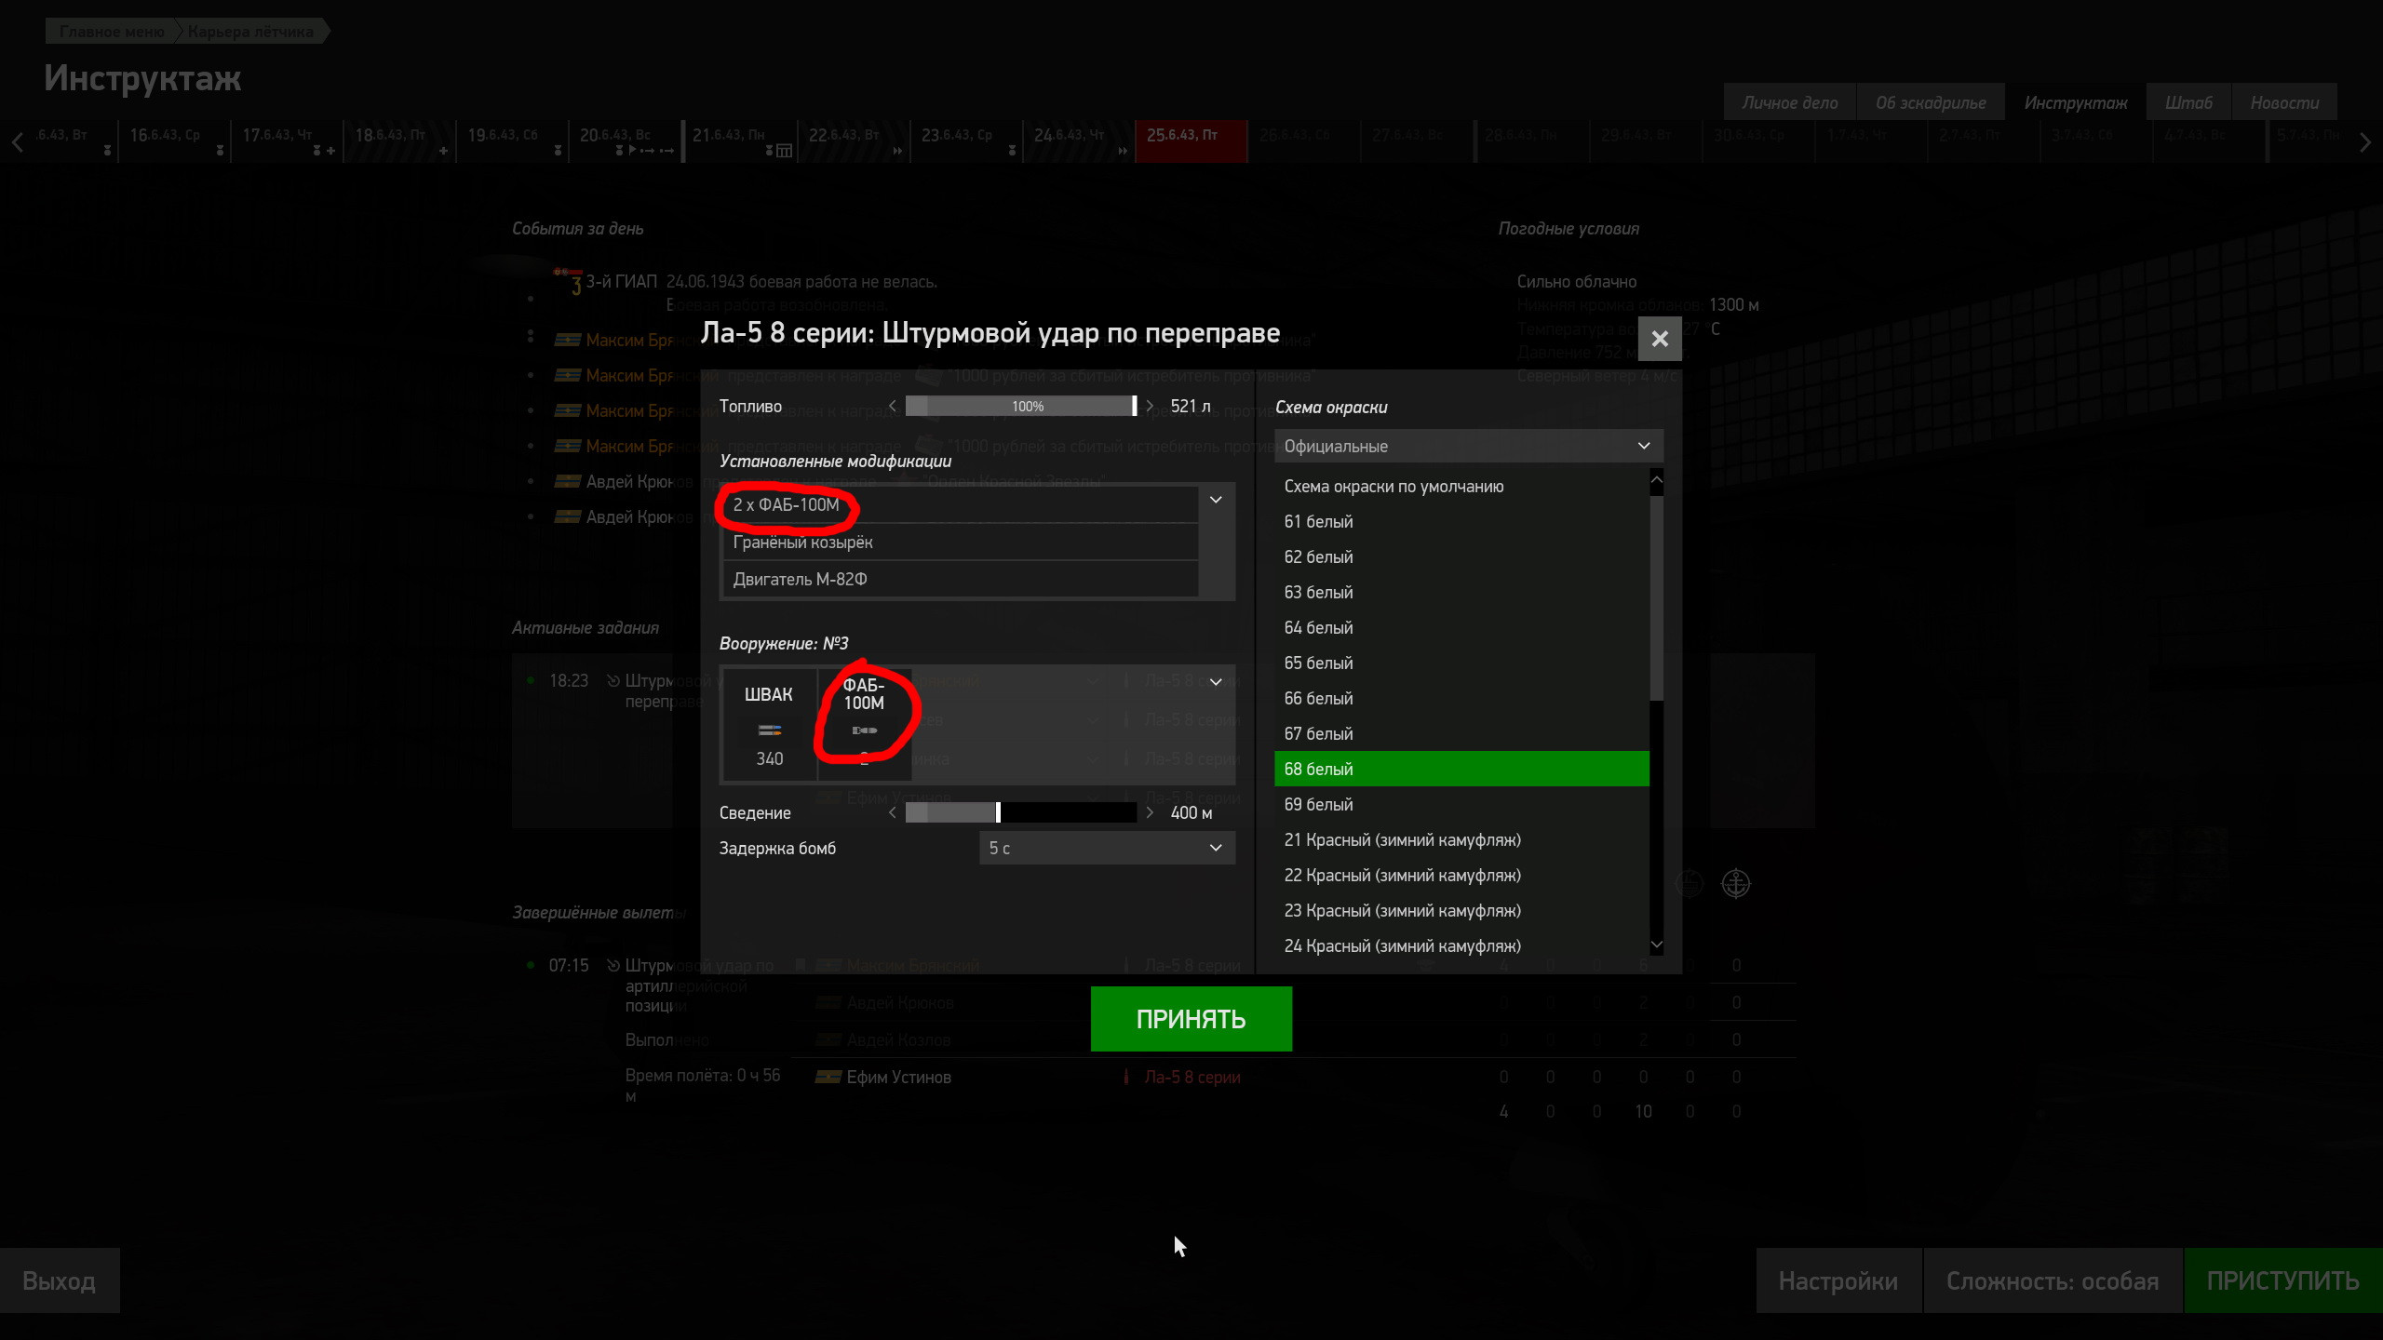Select ШВАК cannon weapon icon
Image resolution: width=2383 pixels, height=1340 pixels.
click(769, 725)
